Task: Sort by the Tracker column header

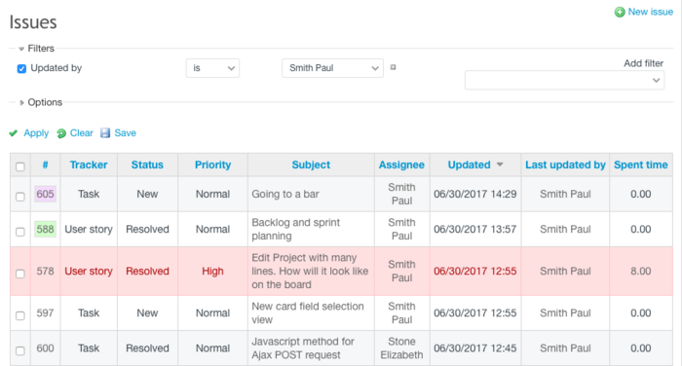Action: [89, 165]
